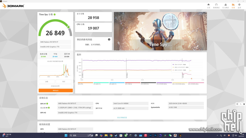Open the Results tab icon

tap(233, 5)
